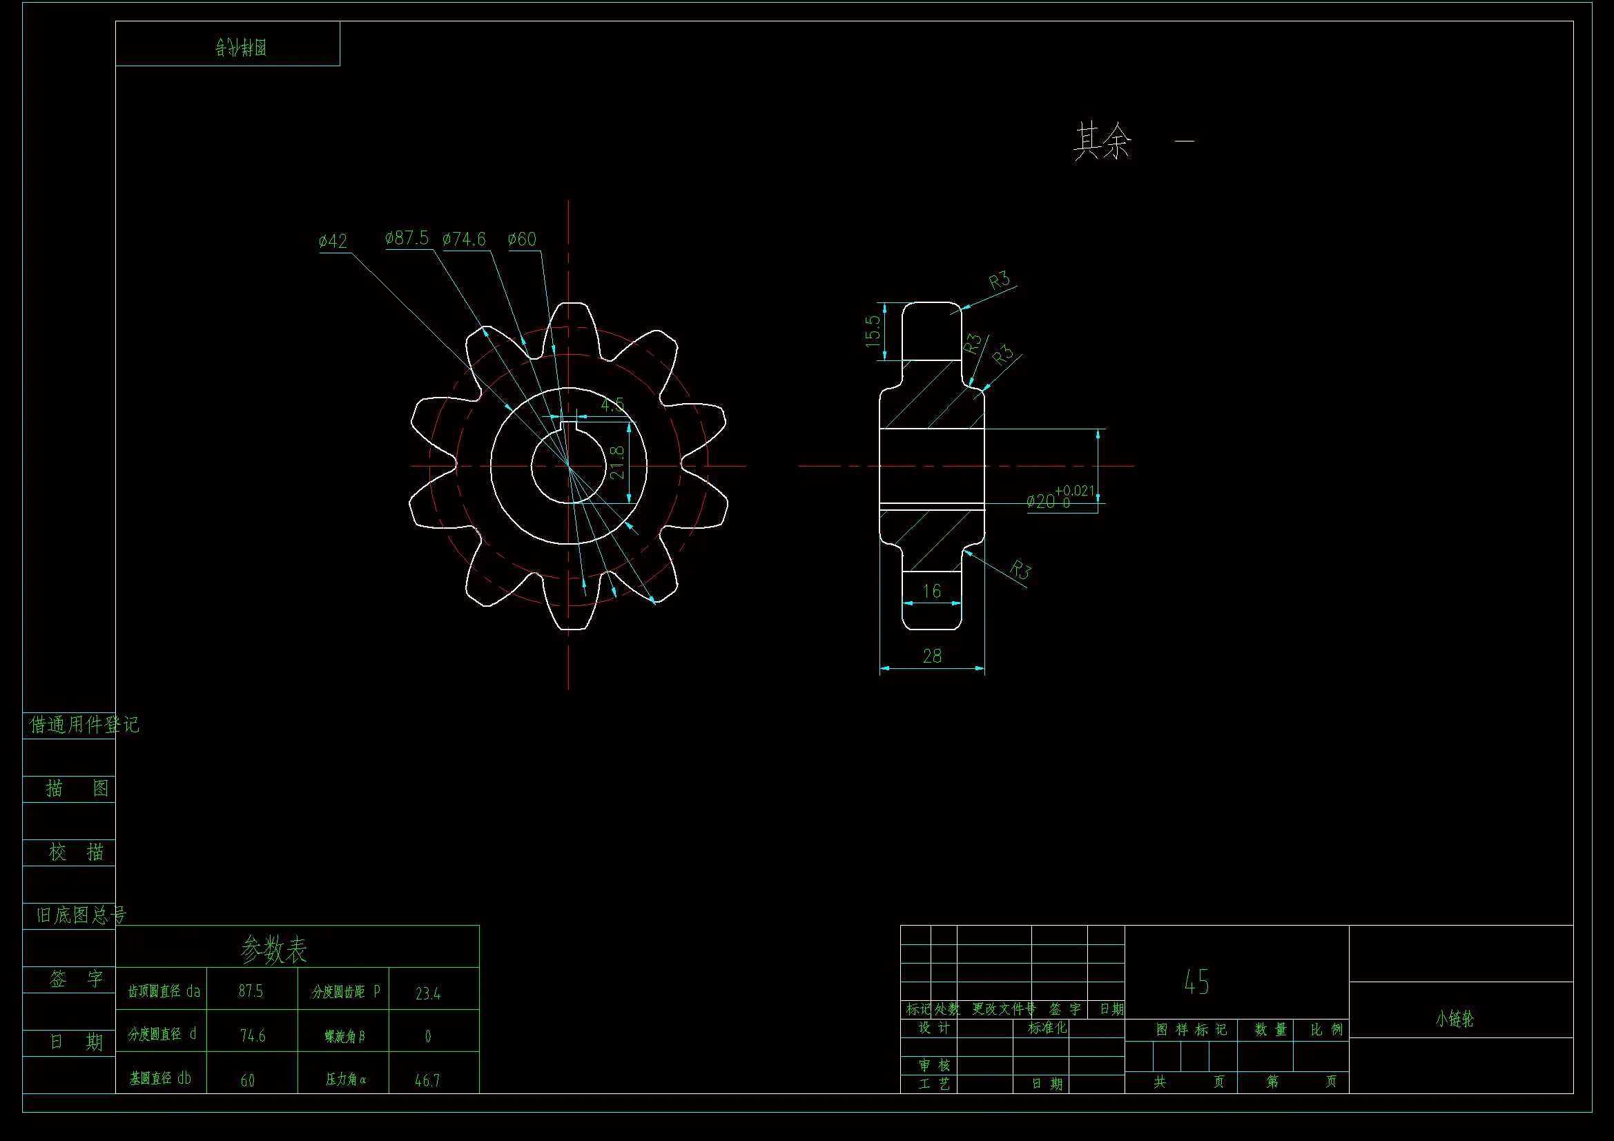1614x1141 pixels.
Task: Click the 齿顶圆直径 da parameter label
Action: [164, 991]
